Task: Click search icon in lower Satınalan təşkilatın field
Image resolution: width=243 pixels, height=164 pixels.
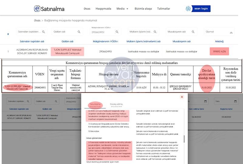Action: pos(28,101)
